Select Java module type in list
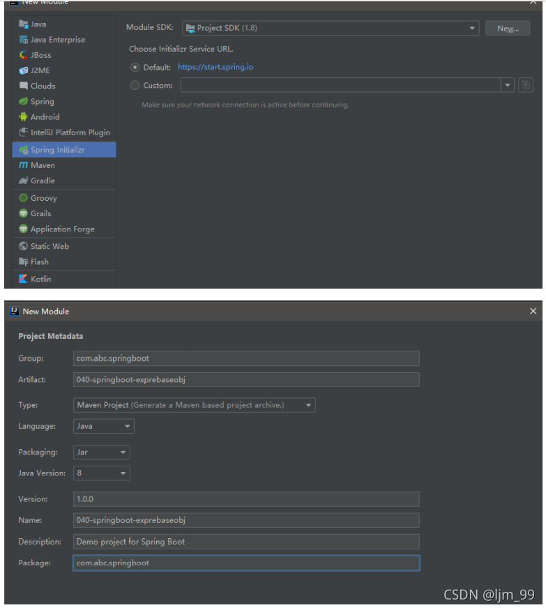Image resolution: width=546 pixels, height=610 pixels. pos(64,24)
